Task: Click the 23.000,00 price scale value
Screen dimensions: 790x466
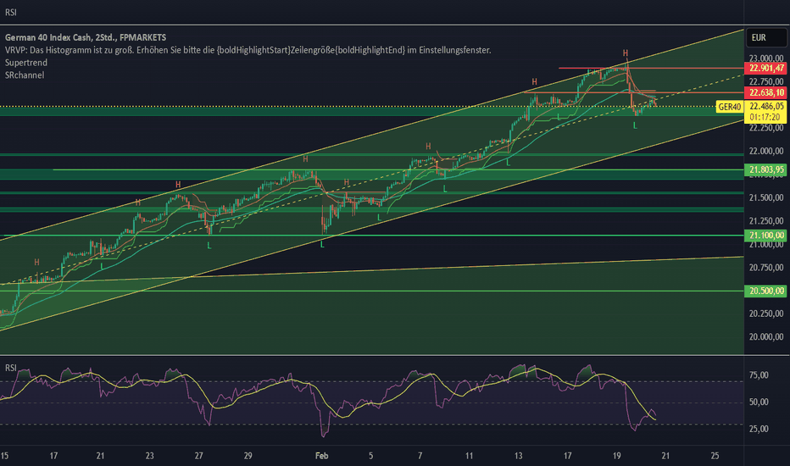Action: (x=765, y=58)
